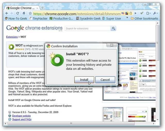Screen dimensions: 165x131
Task: Maximize the browser window
Action: 150,4
